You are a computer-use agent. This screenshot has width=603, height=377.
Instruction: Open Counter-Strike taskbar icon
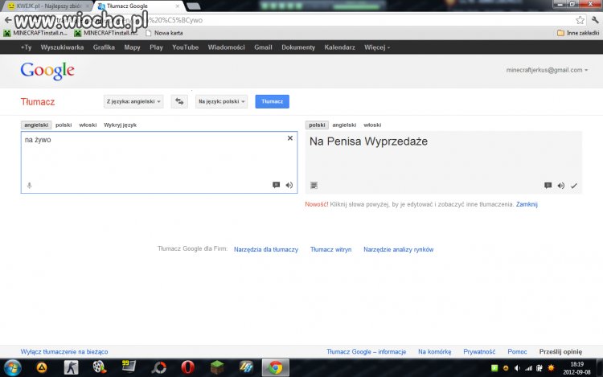pos(71,368)
